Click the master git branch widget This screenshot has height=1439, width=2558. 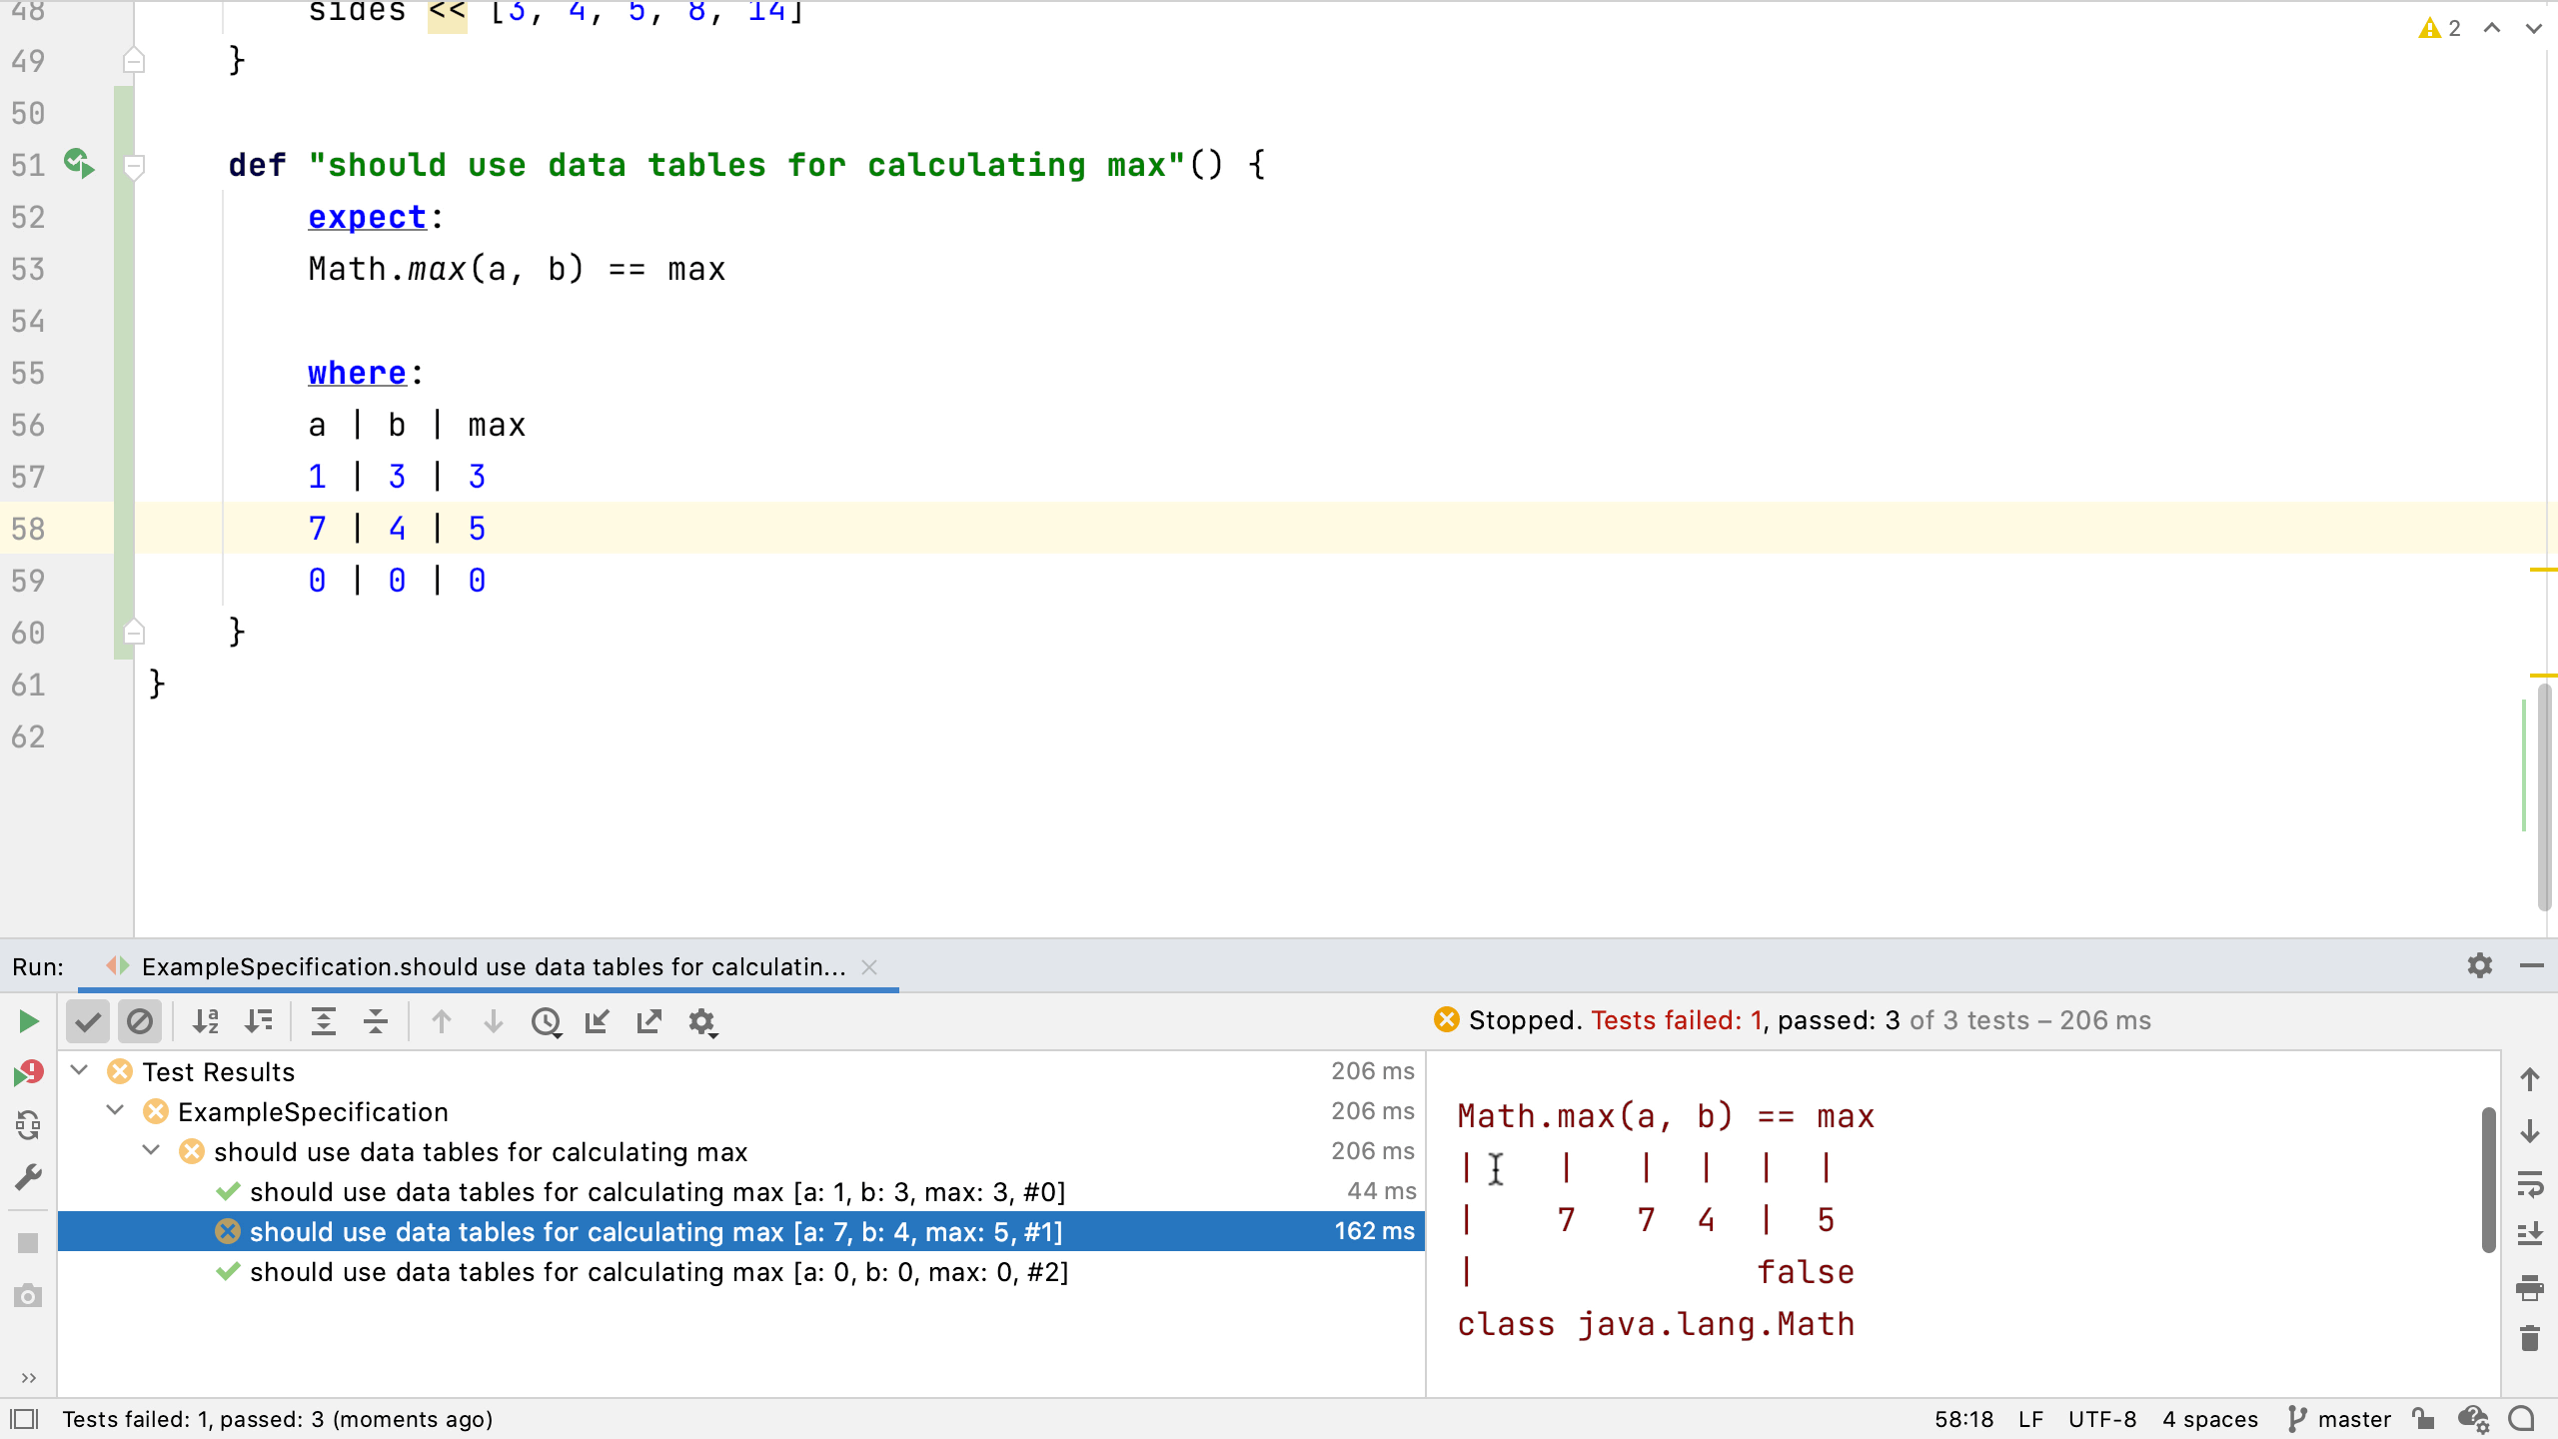pyautogui.click(x=2339, y=1419)
